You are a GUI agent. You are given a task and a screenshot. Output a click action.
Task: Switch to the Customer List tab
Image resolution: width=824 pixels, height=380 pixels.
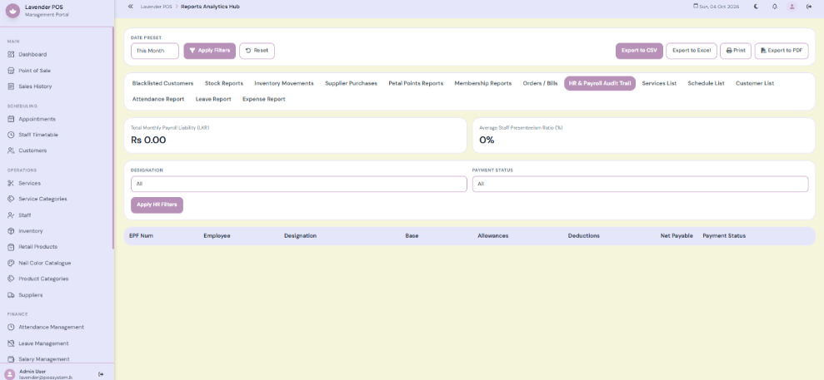[x=755, y=83]
